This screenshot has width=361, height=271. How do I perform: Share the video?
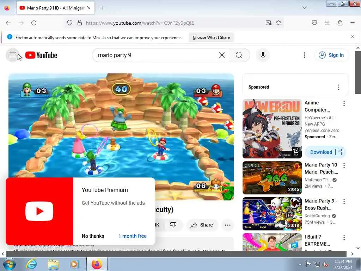click(202, 225)
